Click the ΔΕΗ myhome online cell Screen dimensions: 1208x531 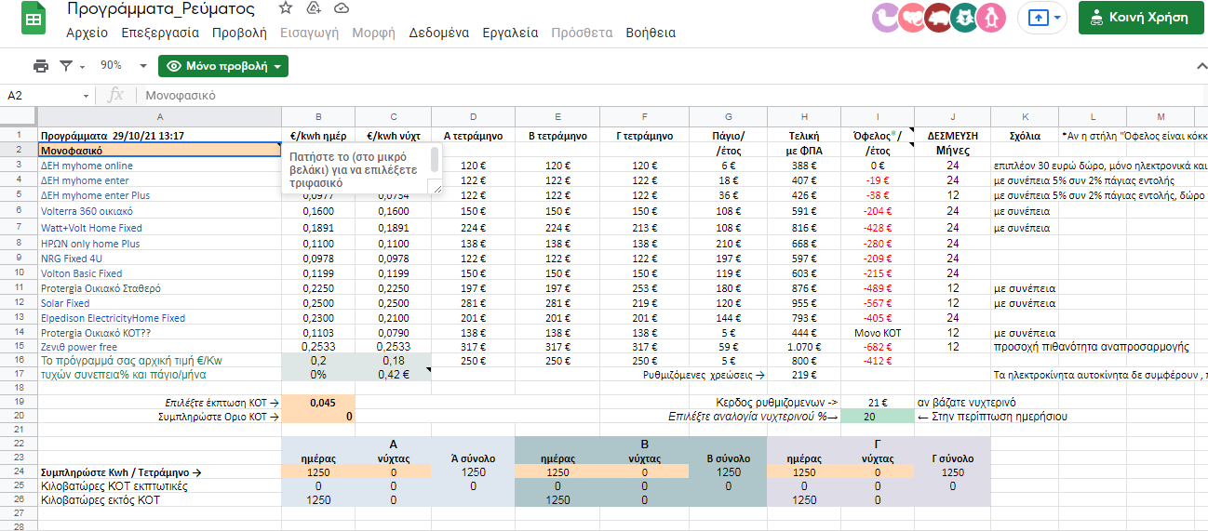(x=159, y=166)
